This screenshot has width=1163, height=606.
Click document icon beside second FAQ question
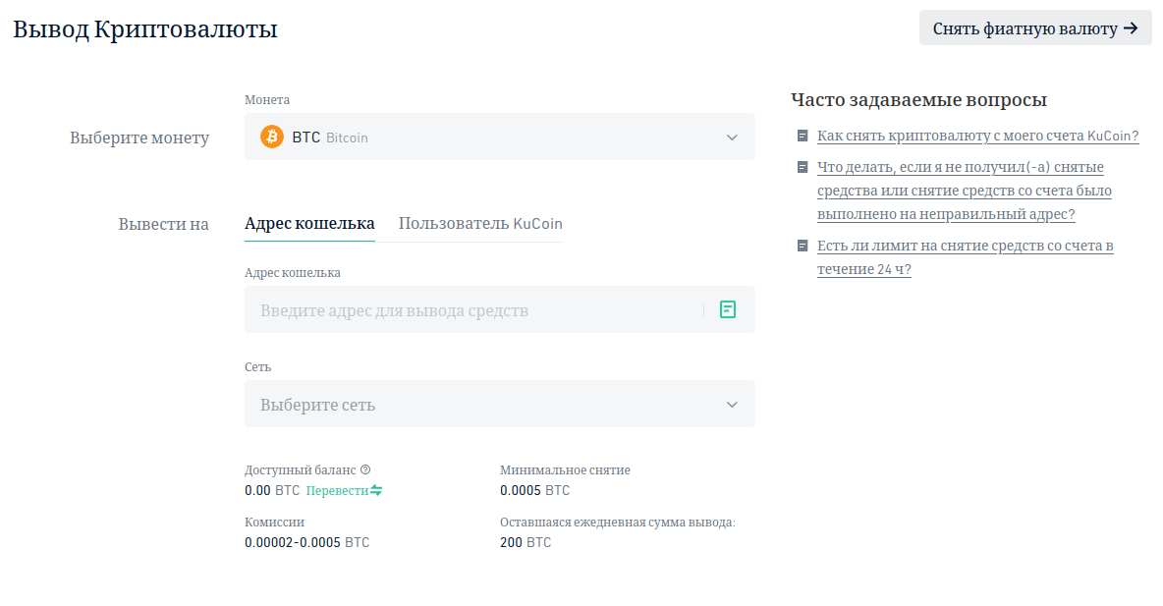803,167
